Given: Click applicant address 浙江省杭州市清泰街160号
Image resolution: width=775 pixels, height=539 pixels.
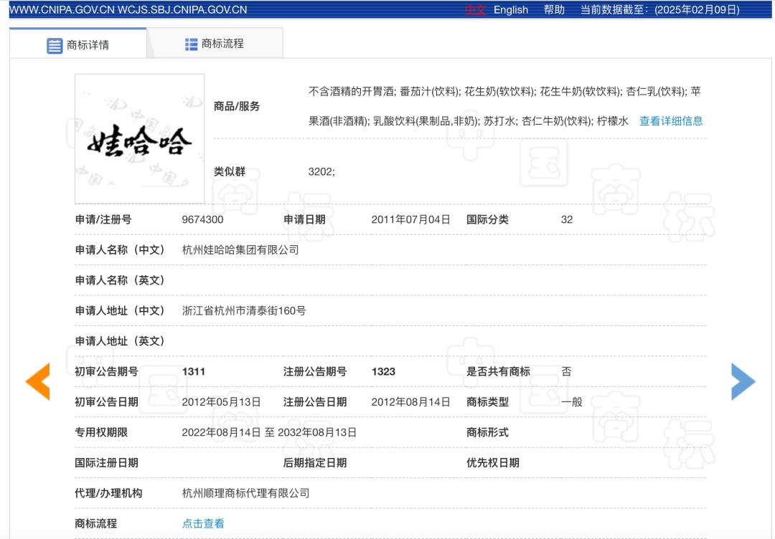Looking at the screenshot, I should [244, 311].
